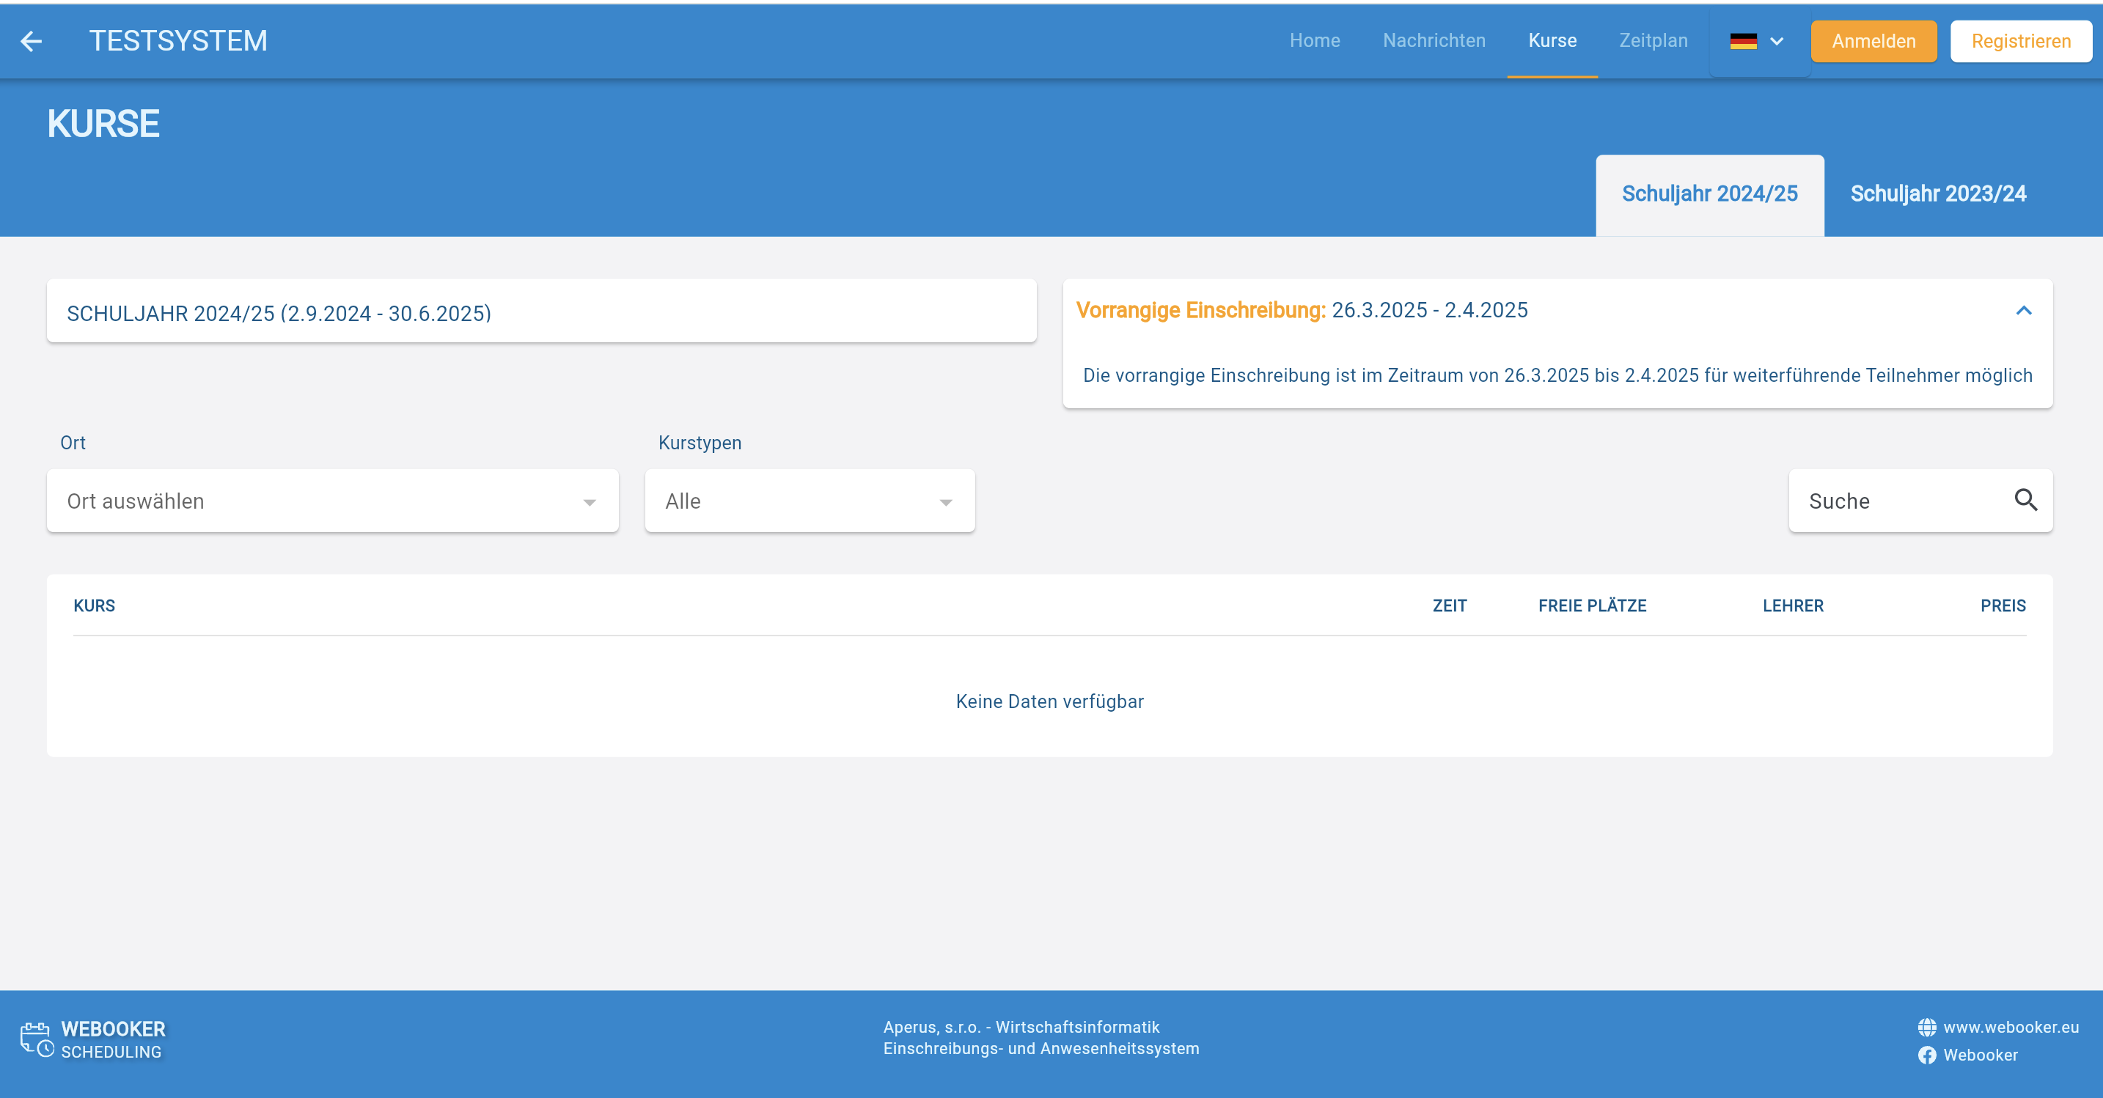Navigate to Home in the top bar
The width and height of the screenshot is (2103, 1098).
point(1314,41)
